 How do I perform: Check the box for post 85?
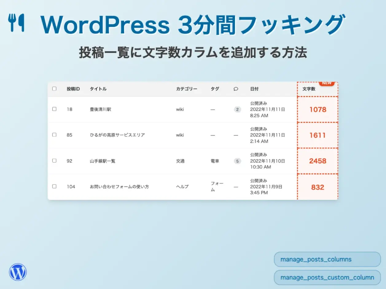pyautogui.click(x=54, y=135)
